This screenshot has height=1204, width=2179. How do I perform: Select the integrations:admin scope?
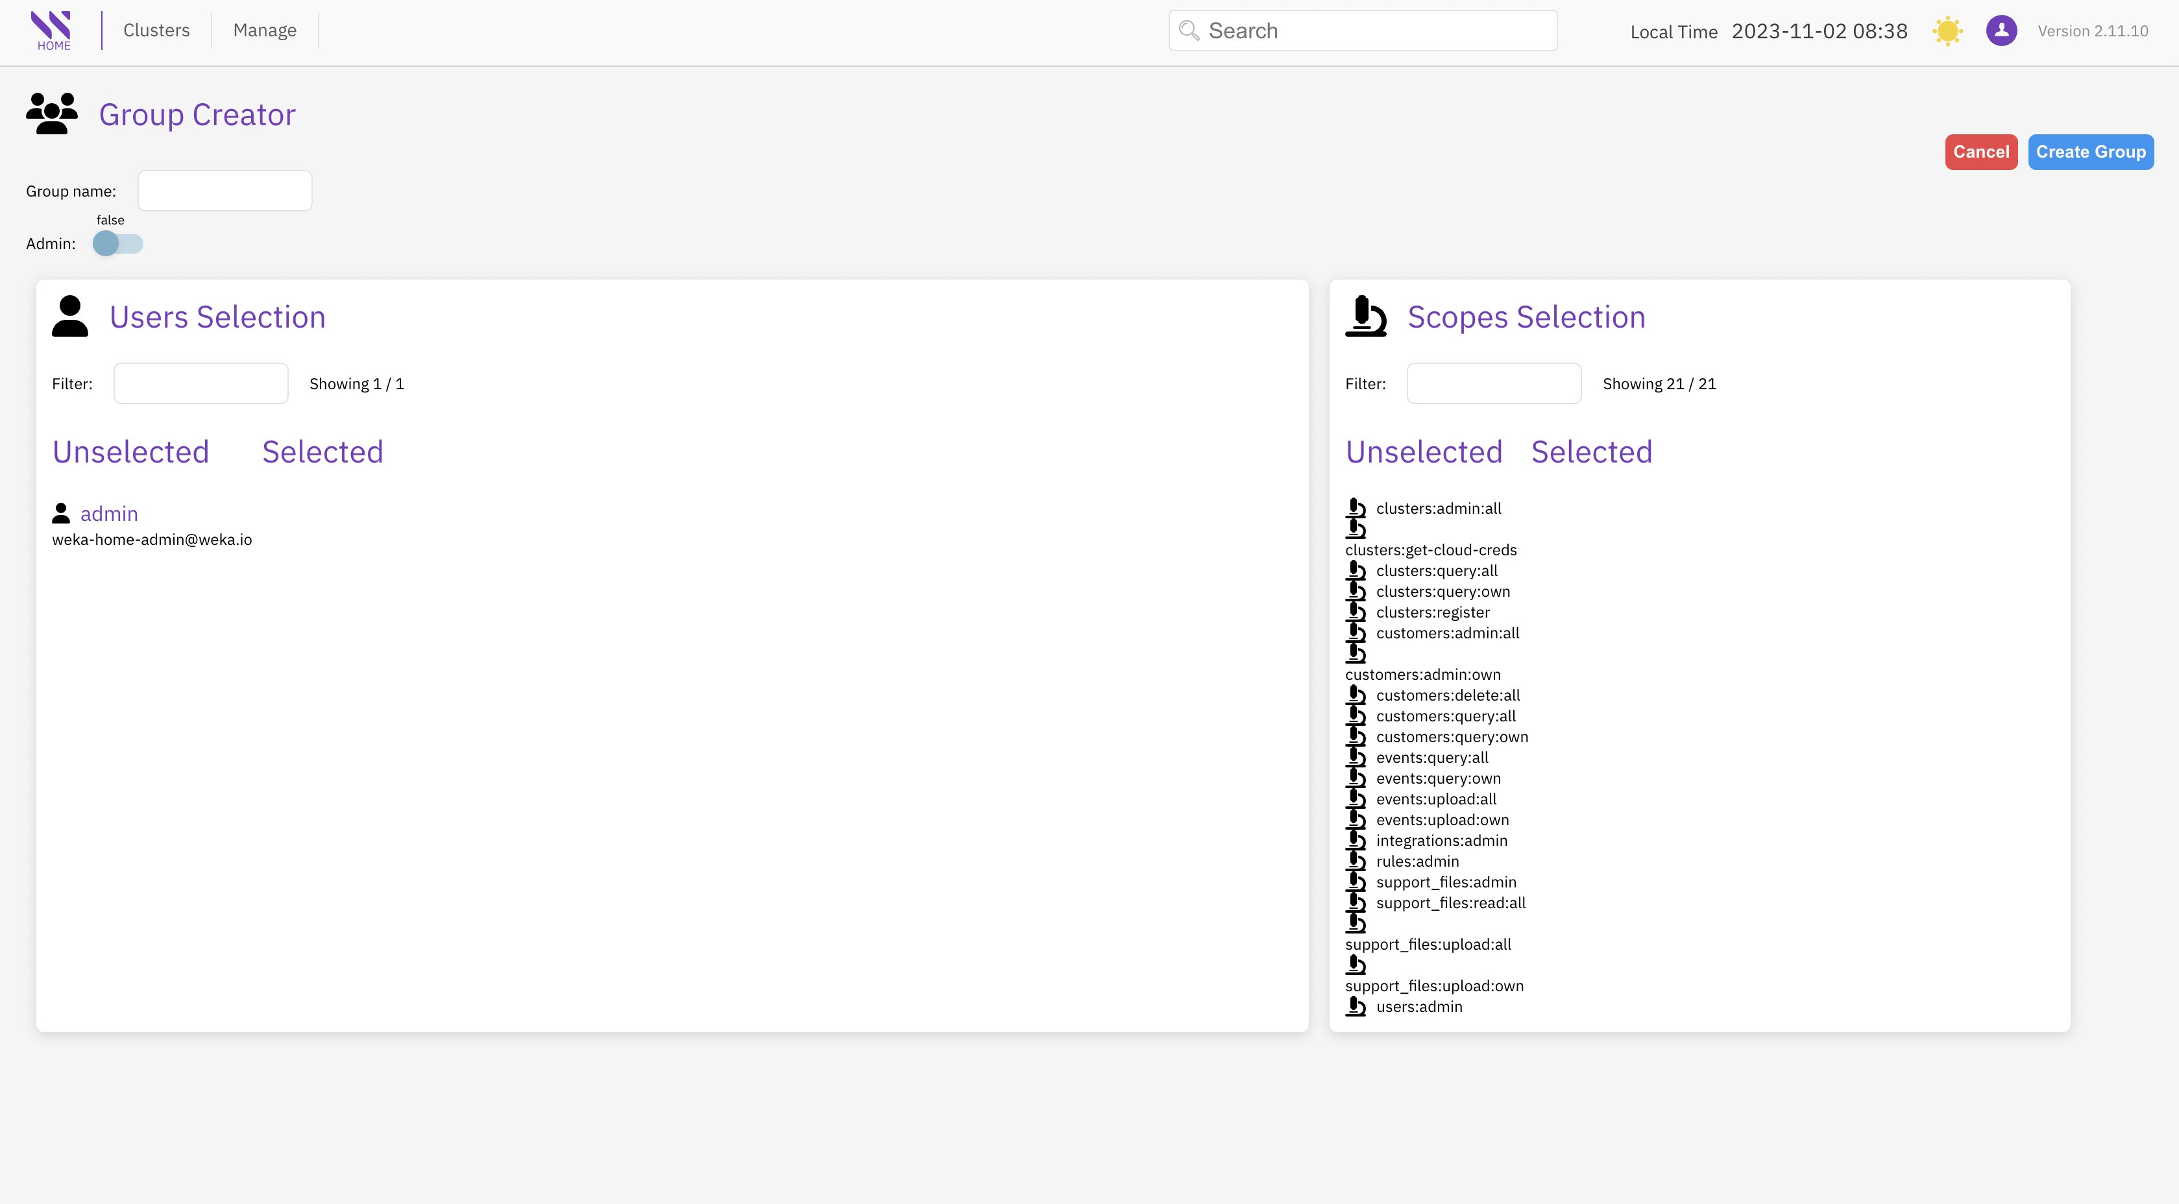point(1441,841)
